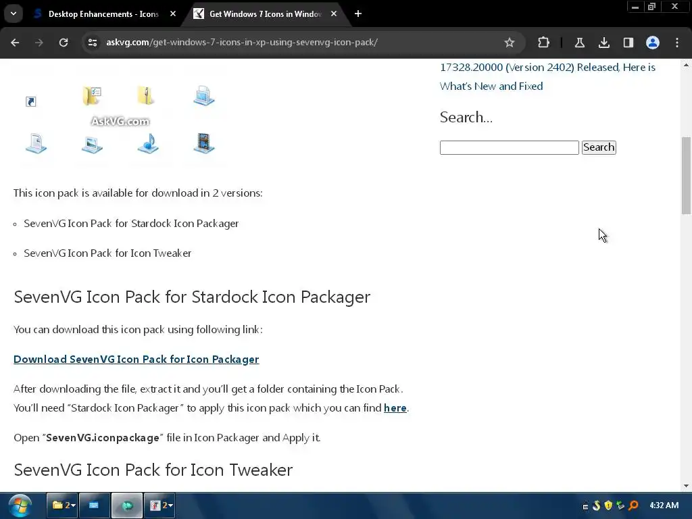This screenshot has width=692, height=519.
Task: Click the orange magnifier tray icon
Action: tap(633, 505)
